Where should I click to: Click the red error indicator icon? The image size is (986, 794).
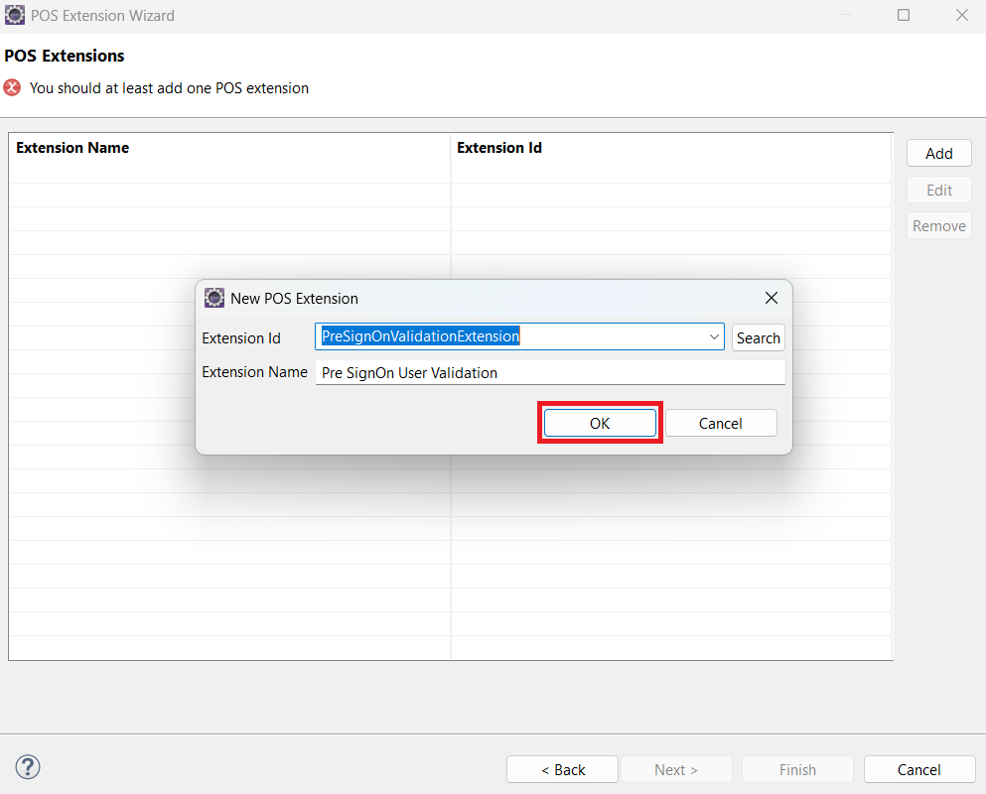pos(11,87)
